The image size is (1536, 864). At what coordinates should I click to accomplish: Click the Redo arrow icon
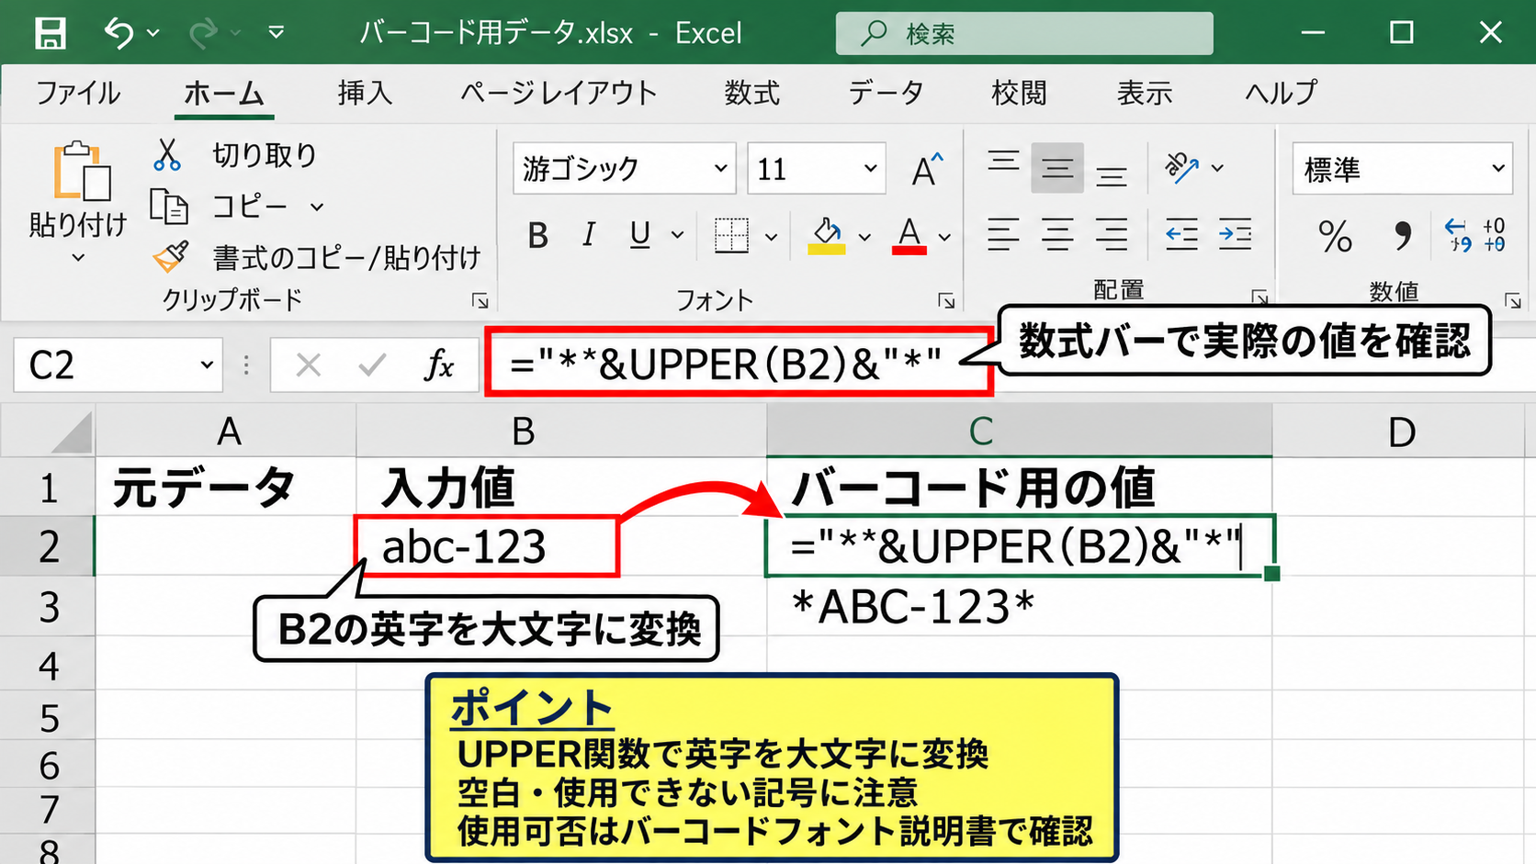[x=202, y=33]
